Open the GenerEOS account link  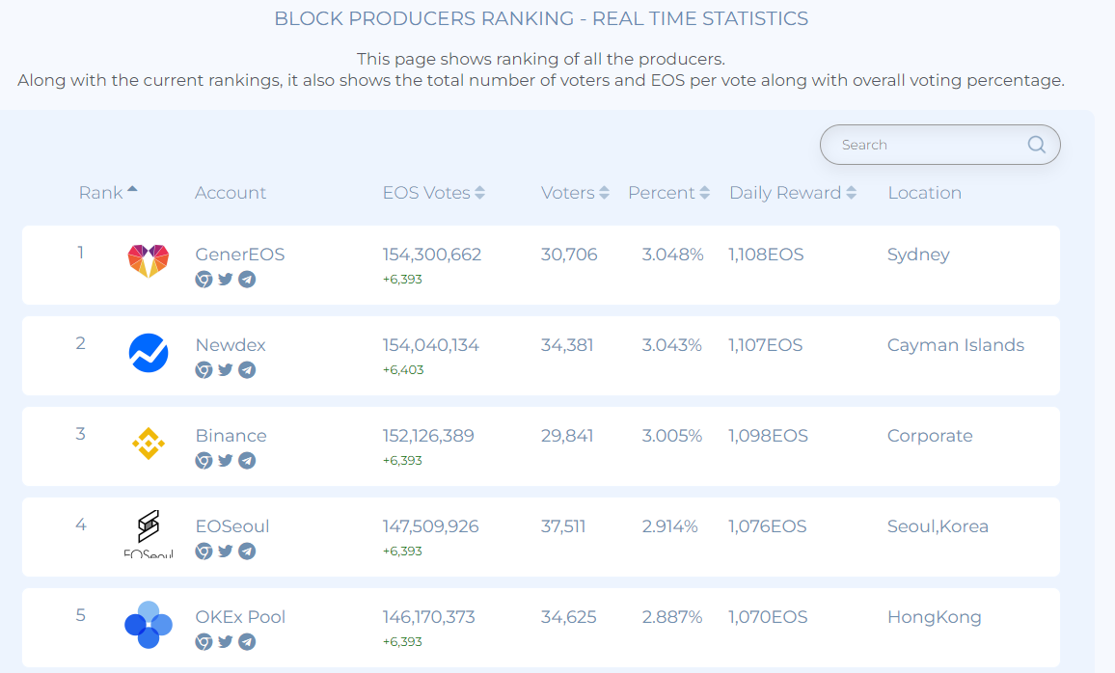(x=239, y=255)
